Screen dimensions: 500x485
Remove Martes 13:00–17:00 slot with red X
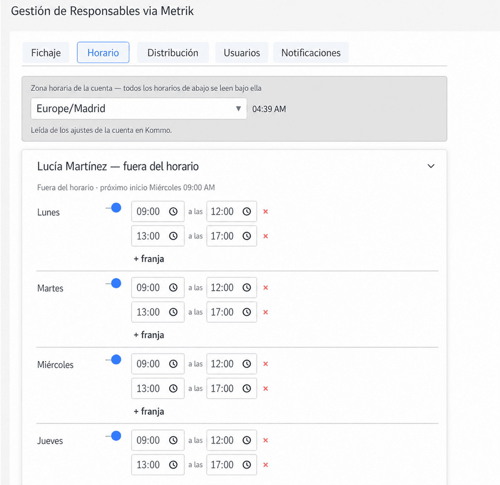pyautogui.click(x=266, y=312)
